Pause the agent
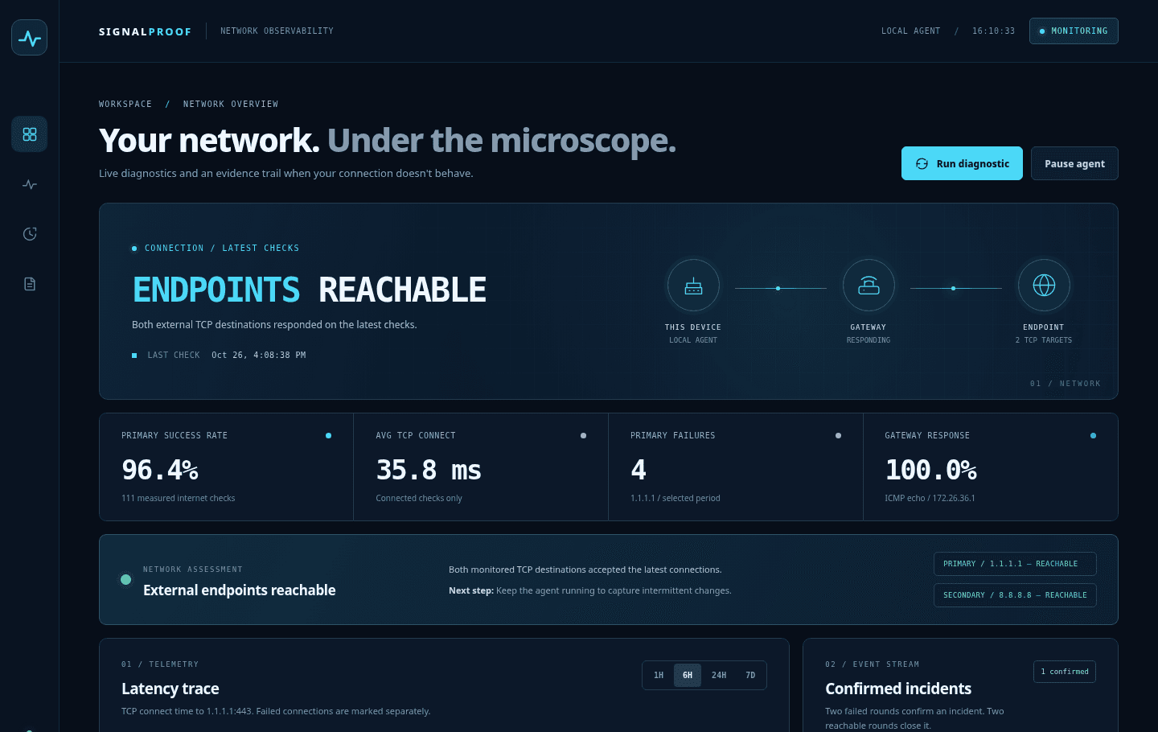The height and width of the screenshot is (732, 1158). click(1074, 163)
